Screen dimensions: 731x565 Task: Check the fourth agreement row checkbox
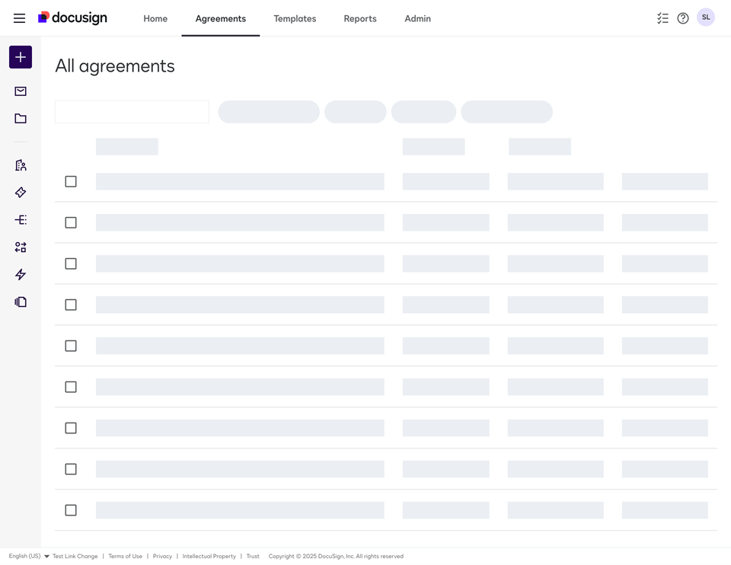[71, 305]
